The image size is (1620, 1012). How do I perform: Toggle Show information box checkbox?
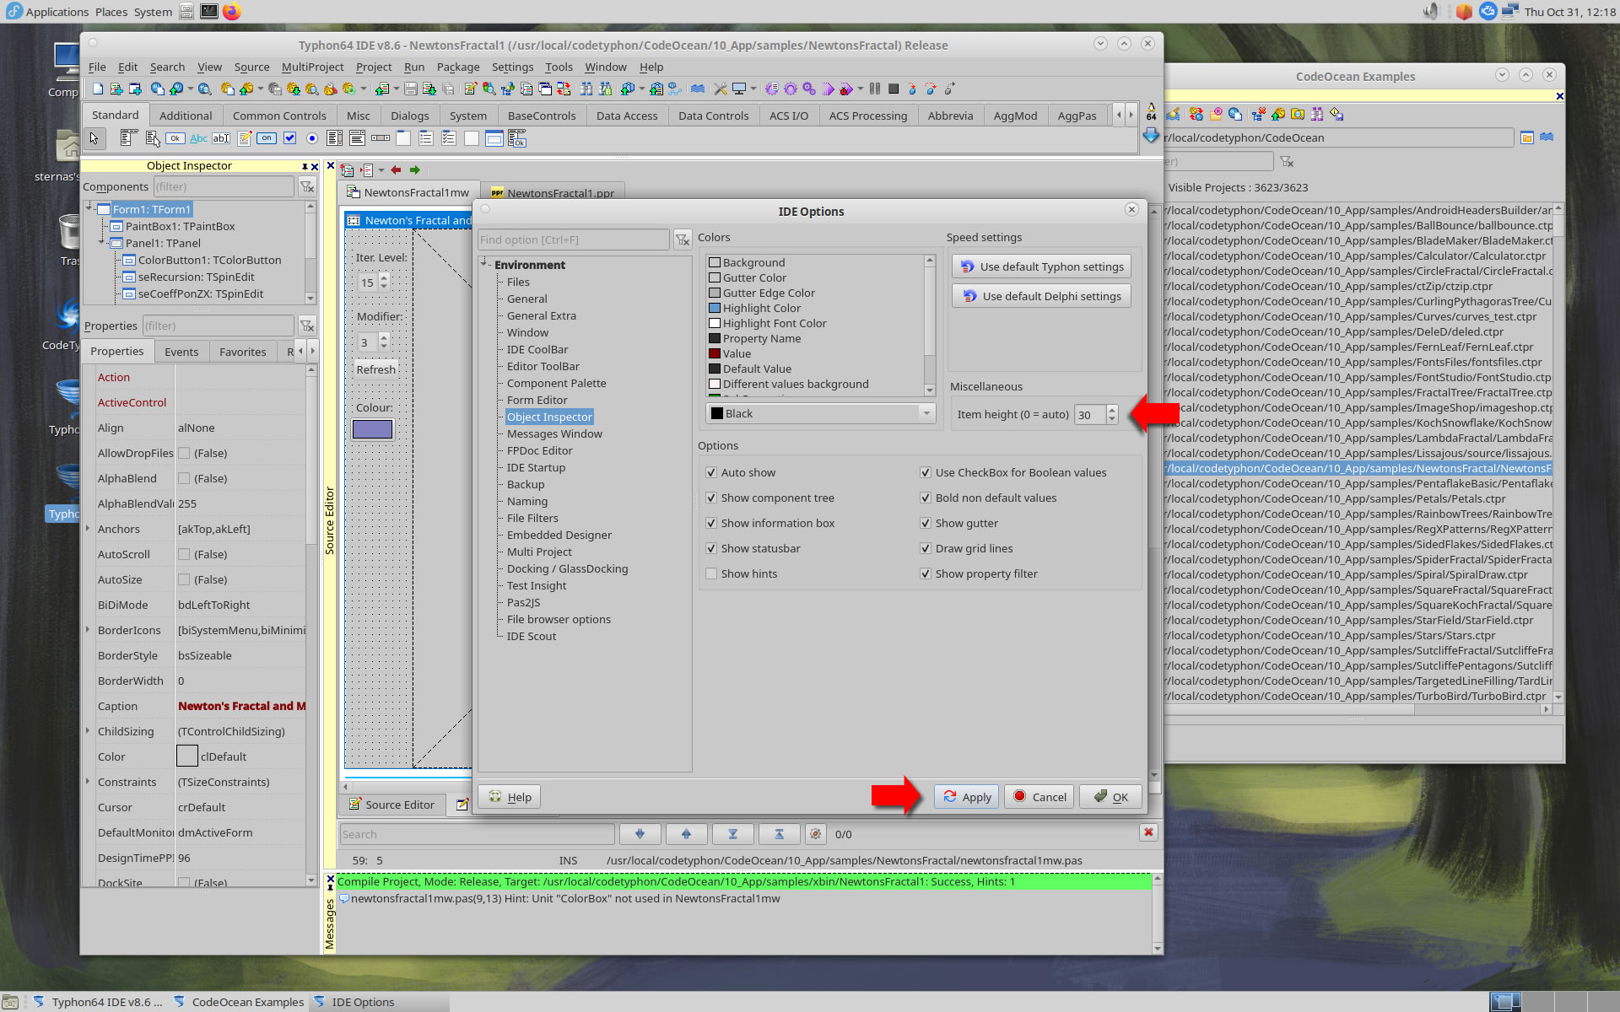[x=711, y=524]
